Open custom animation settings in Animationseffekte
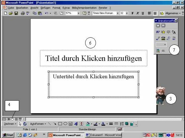This screenshot has height=138, width=185. (x=158, y=51)
